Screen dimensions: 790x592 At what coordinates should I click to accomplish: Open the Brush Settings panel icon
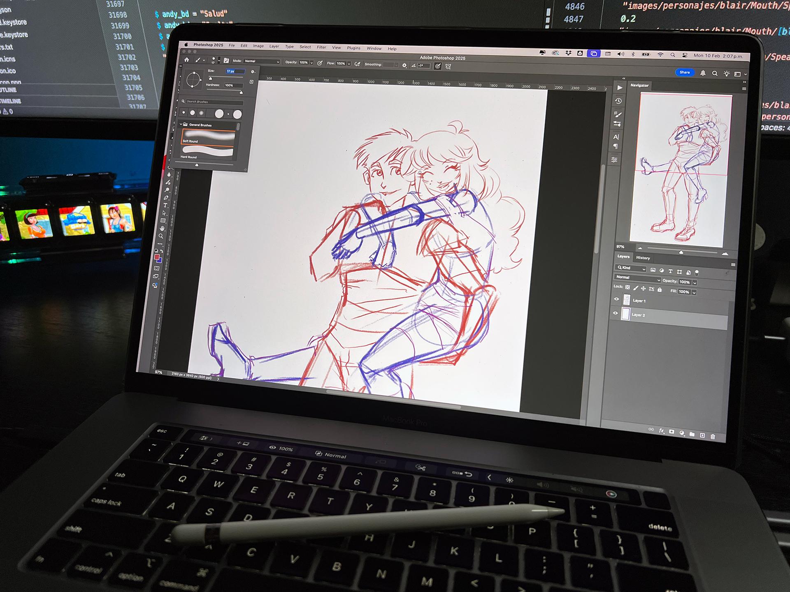click(x=617, y=114)
